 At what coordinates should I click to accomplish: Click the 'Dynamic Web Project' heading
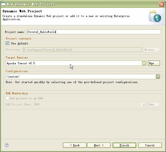(22, 11)
